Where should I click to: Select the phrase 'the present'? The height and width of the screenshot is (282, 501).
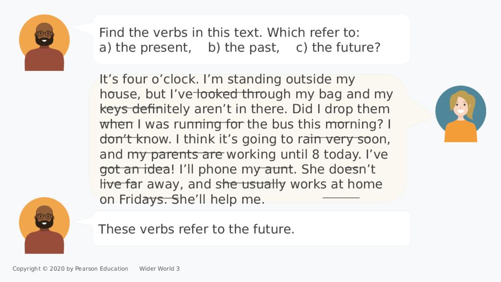153,47
